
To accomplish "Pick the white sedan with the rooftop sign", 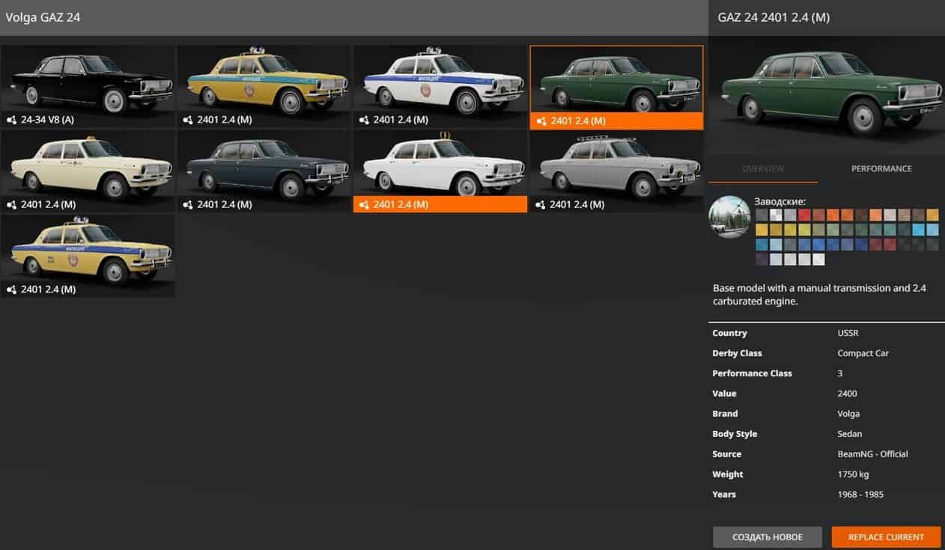I will (440, 164).
